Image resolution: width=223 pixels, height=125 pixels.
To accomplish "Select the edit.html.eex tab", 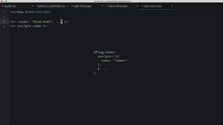I will coord(87,6).
